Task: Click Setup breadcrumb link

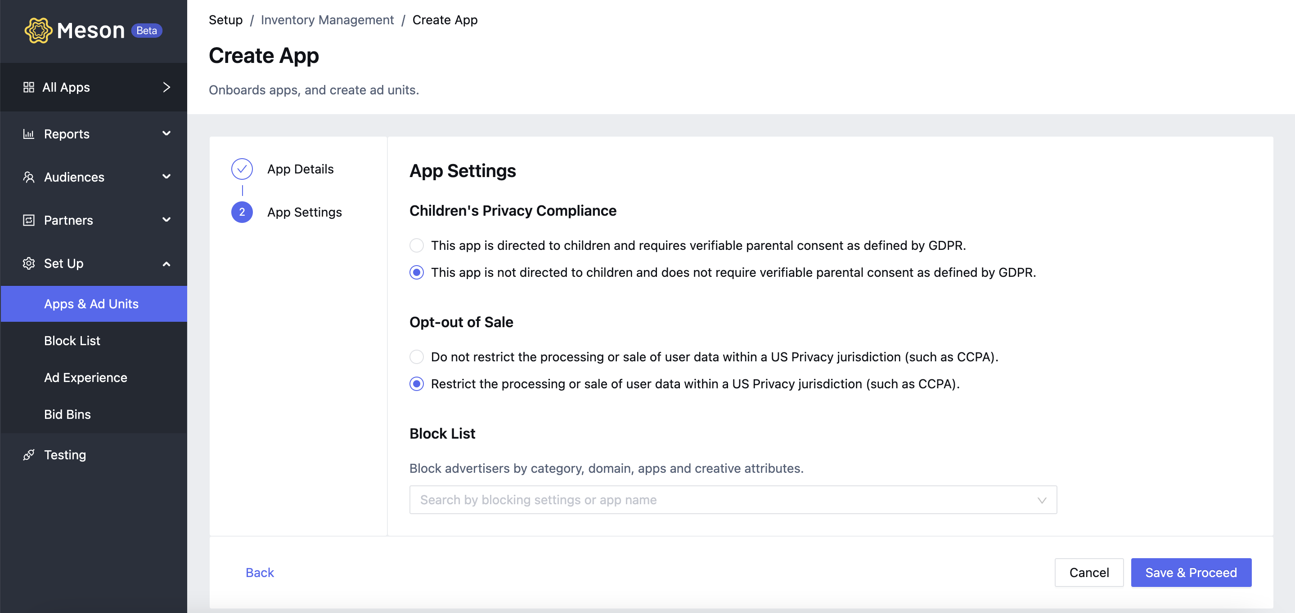Action: point(225,20)
